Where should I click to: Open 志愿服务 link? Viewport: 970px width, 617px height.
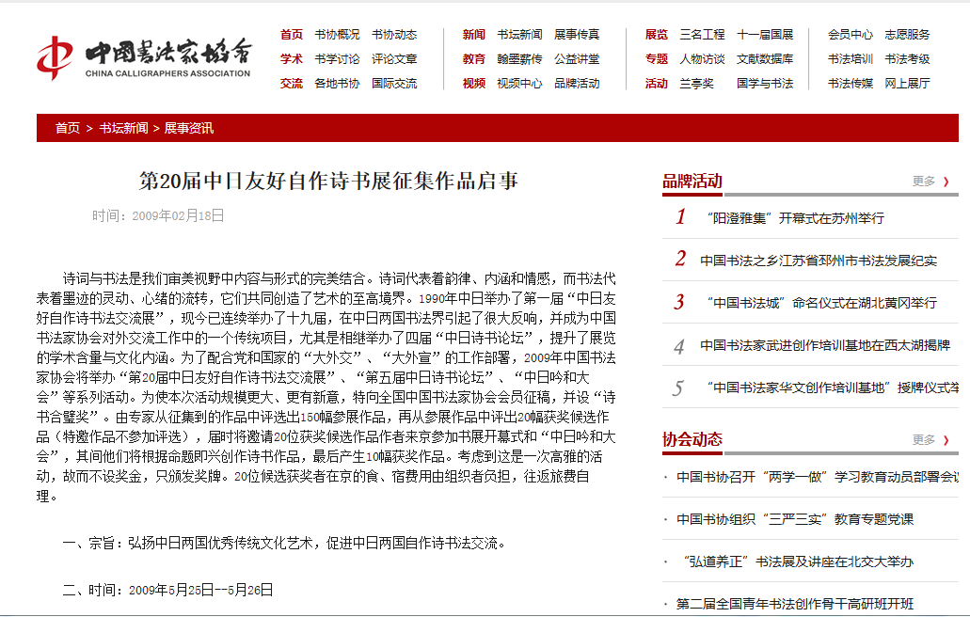coord(907,35)
